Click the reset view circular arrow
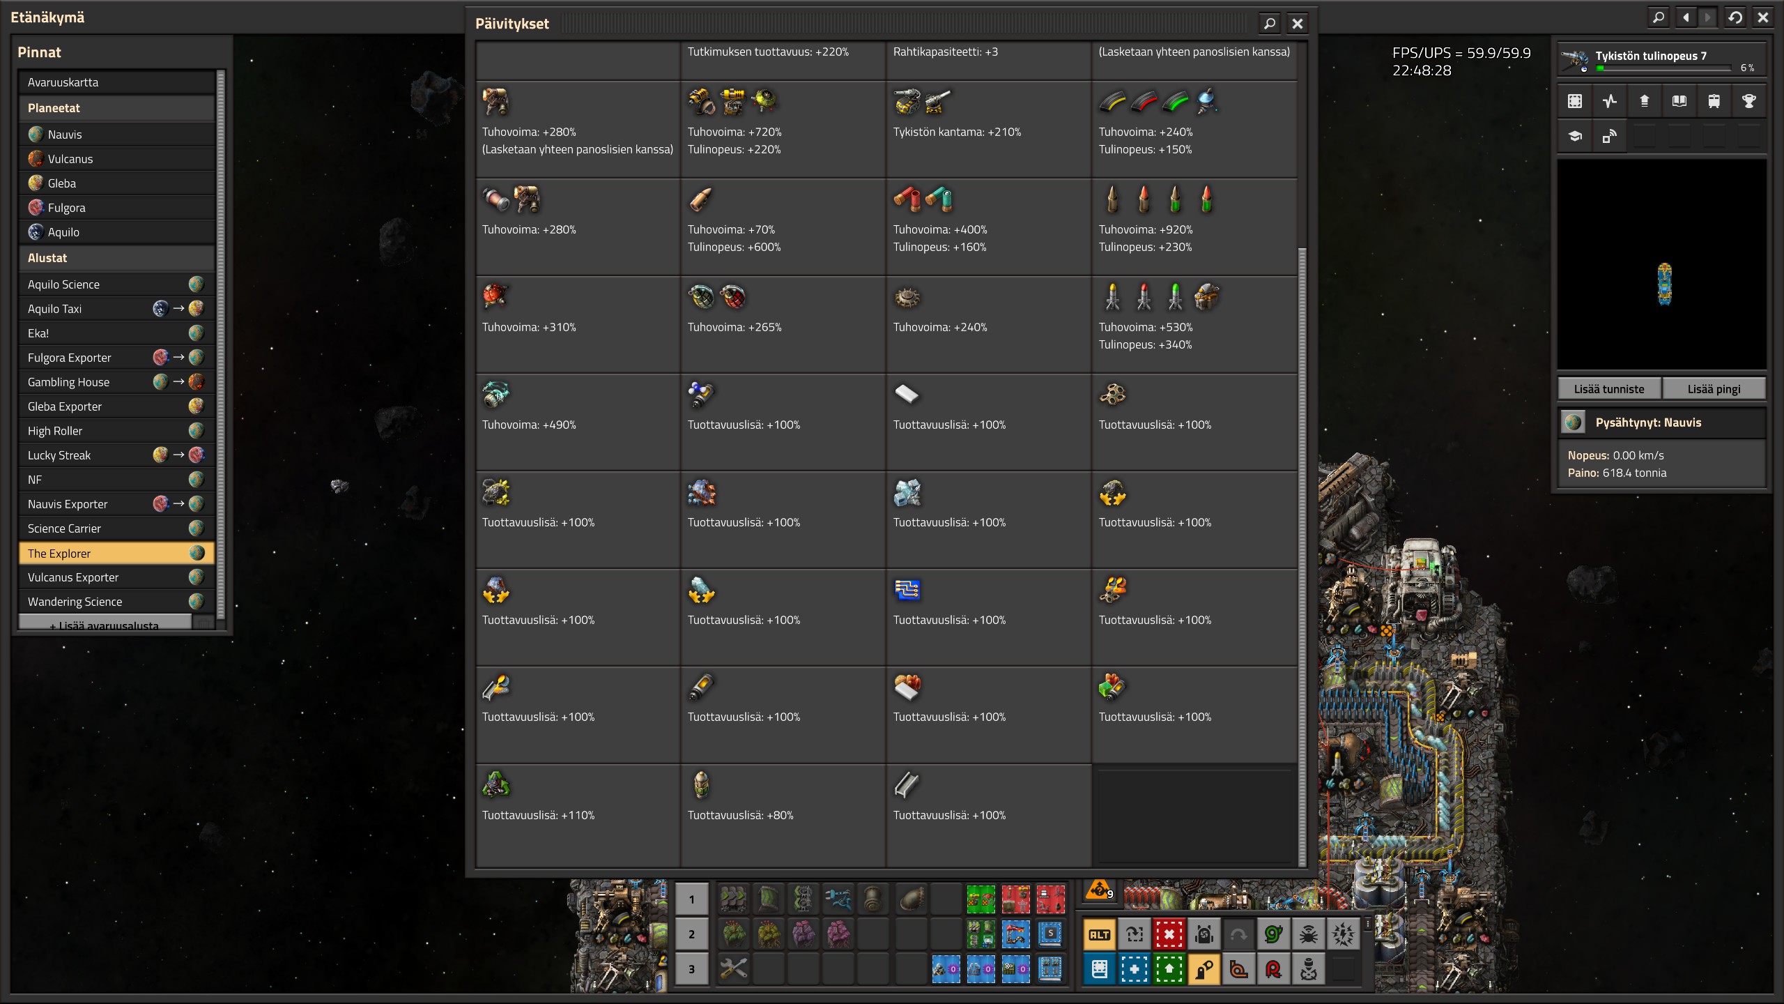This screenshot has width=1784, height=1004. click(x=1735, y=17)
